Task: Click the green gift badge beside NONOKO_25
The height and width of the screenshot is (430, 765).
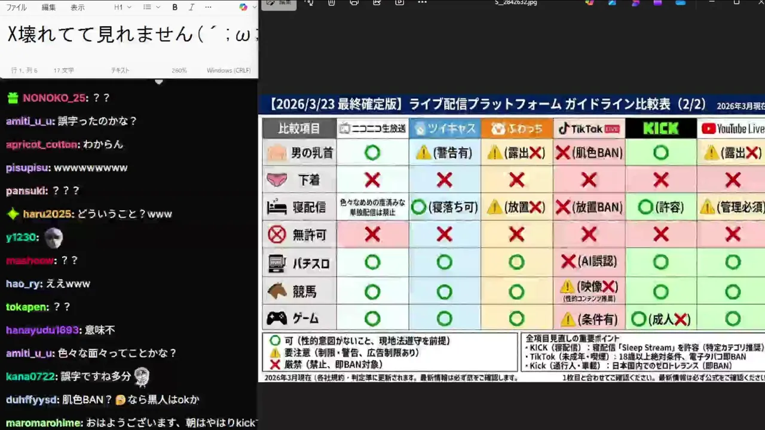Action: coord(12,98)
